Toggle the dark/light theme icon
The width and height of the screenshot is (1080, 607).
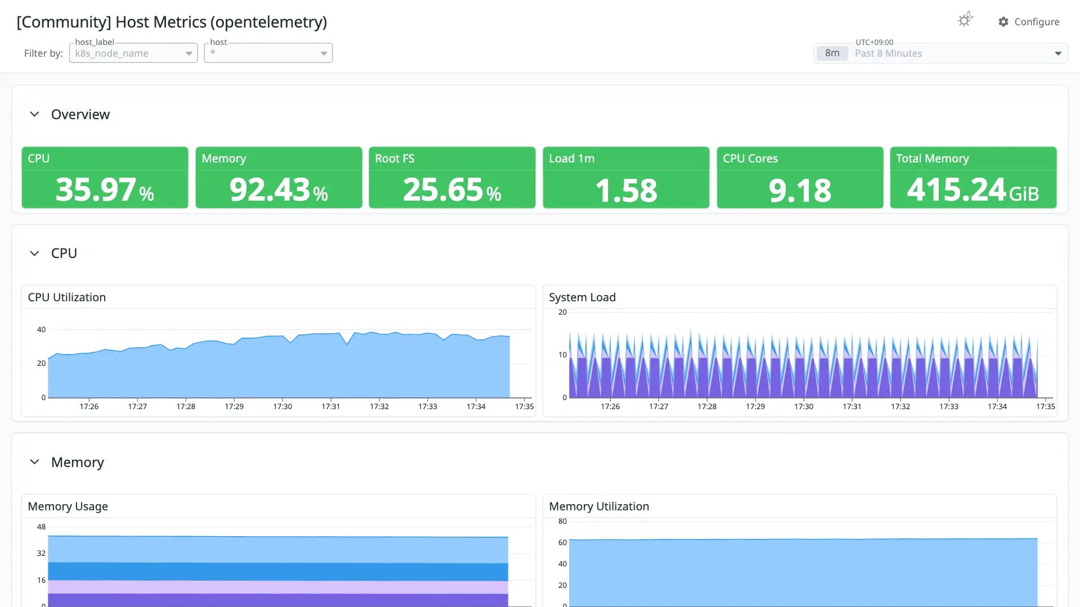(x=965, y=20)
